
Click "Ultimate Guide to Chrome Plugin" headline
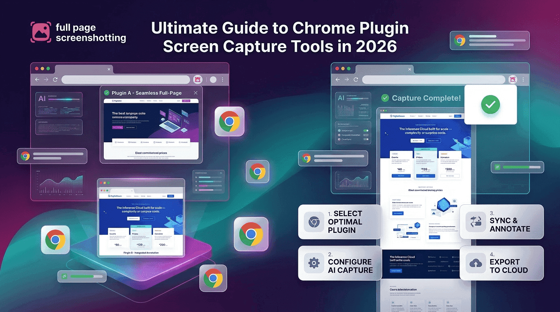(280, 28)
